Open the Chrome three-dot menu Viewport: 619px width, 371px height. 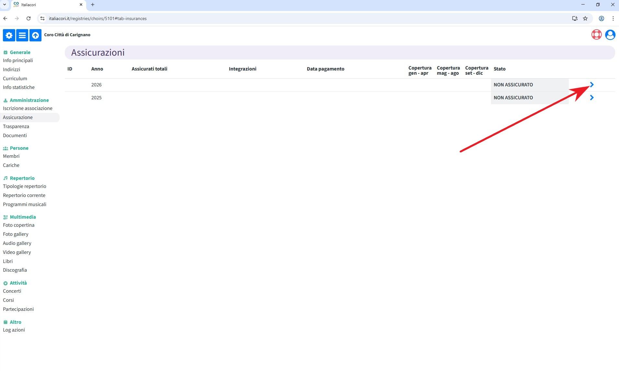(x=613, y=18)
